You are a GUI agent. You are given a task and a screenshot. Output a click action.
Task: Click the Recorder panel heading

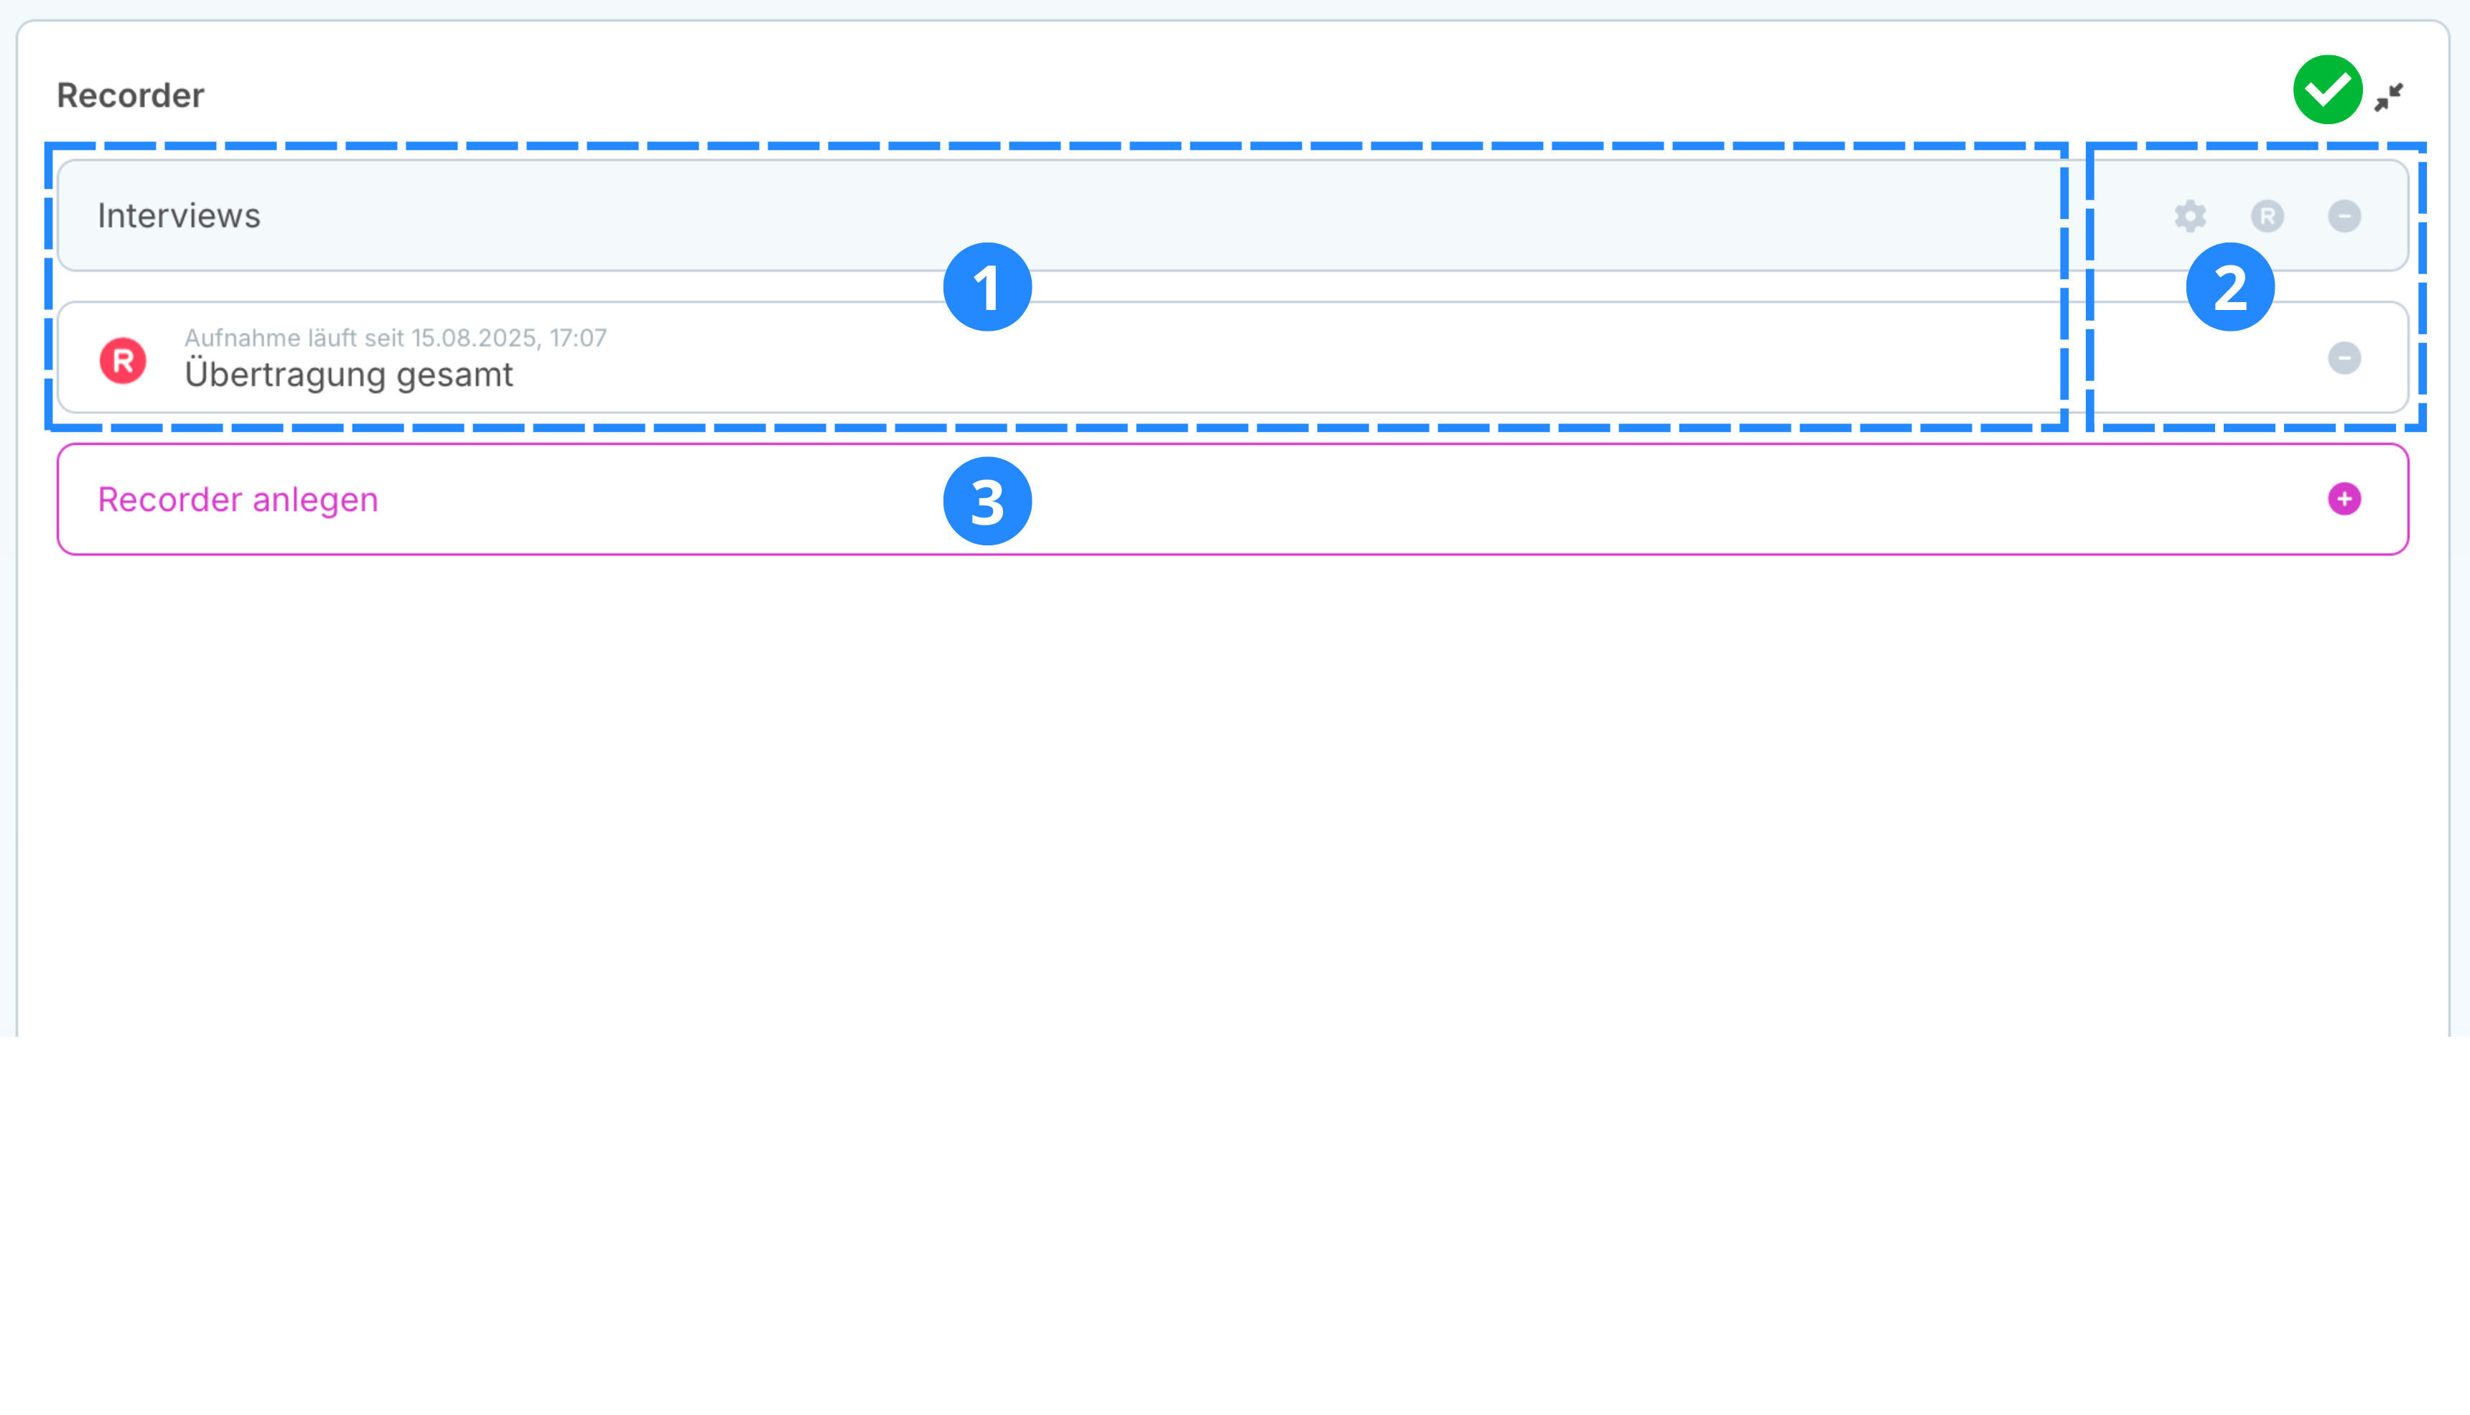tap(130, 95)
